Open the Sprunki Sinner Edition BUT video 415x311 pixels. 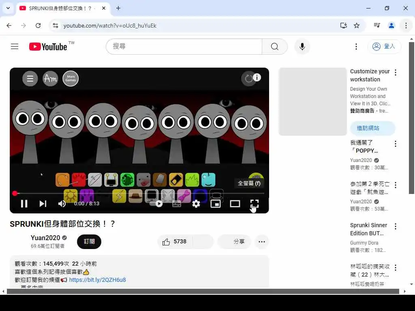pos(368,229)
